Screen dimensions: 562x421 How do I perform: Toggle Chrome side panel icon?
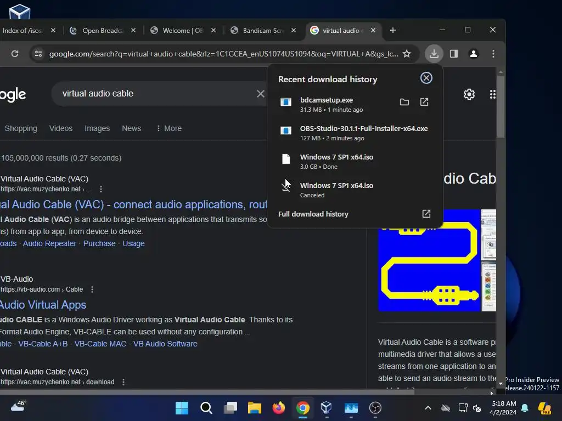click(x=454, y=54)
